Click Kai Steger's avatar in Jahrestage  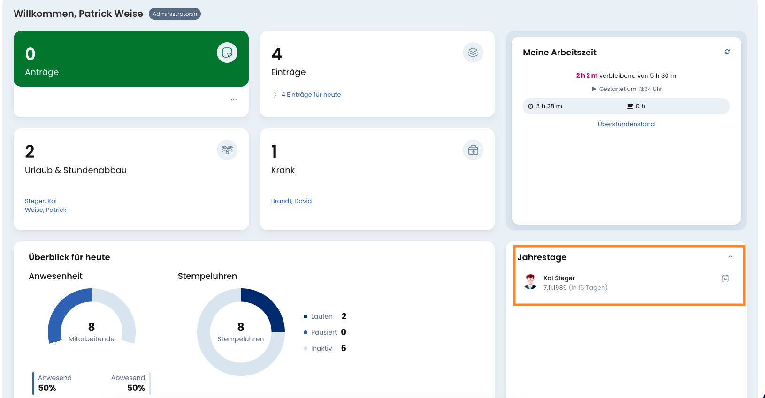(x=530, y=282)
